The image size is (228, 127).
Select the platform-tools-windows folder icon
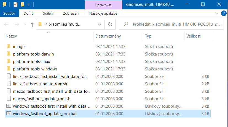click(x=9, y=69)
